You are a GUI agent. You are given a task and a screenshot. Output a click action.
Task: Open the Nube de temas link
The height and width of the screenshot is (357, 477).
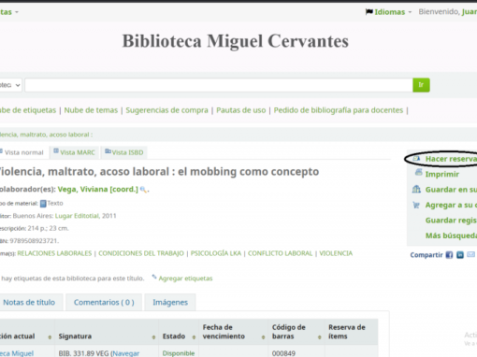click(91, 110)
